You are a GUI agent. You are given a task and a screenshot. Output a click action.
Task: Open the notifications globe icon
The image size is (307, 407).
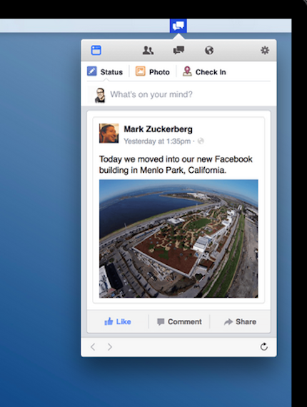click(x=209, y=50)
